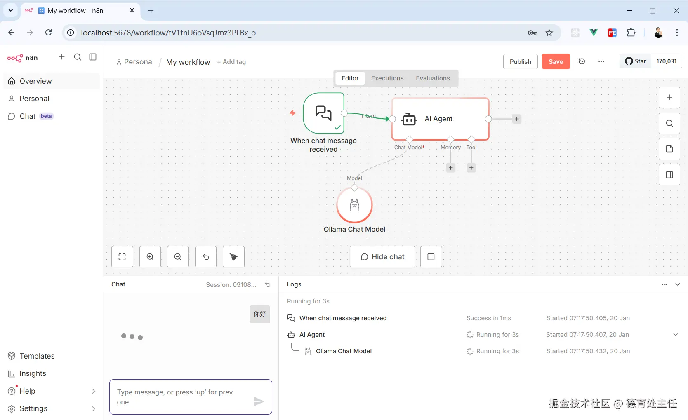Open Insights in sidebar

click(x=52, y=373)
